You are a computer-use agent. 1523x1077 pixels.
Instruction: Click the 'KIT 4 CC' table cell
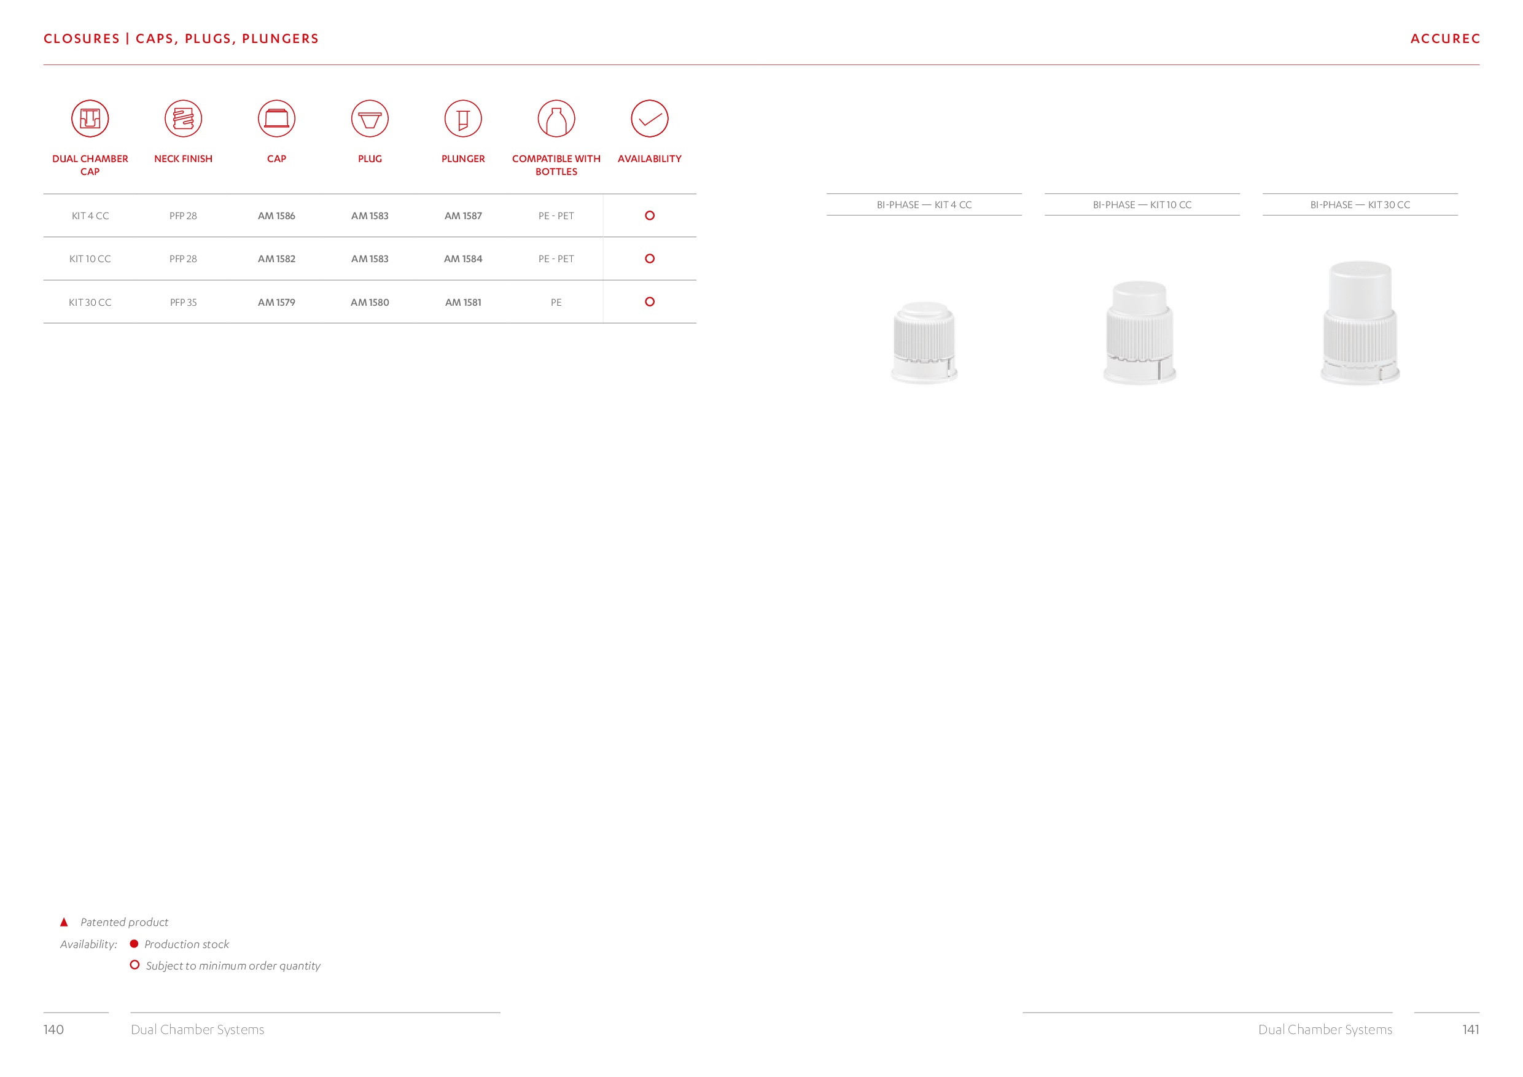[x=90, y=216]
